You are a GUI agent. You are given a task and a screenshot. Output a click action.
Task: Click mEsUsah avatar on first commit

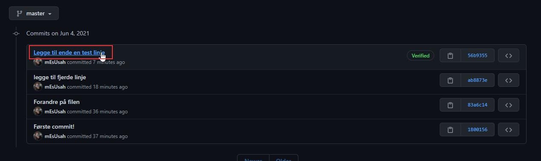(x=38, y=62)
